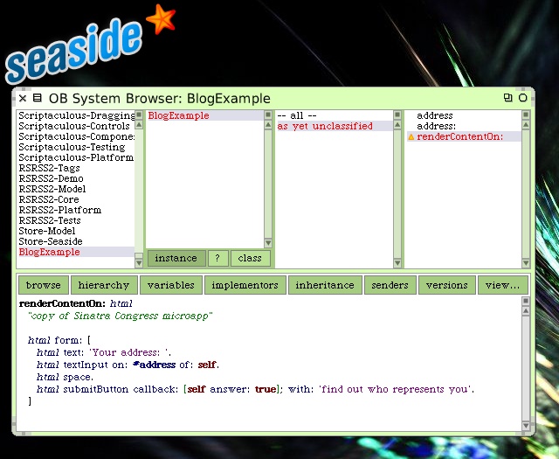The image size is (559, 459).
Task: Click the variables button
Action: coord(171,285)
